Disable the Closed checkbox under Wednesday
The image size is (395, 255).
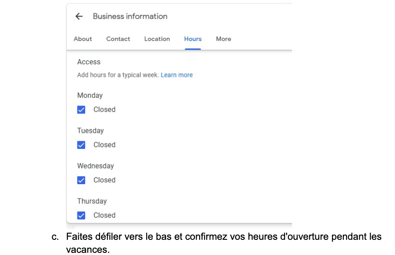coord(81,180)
